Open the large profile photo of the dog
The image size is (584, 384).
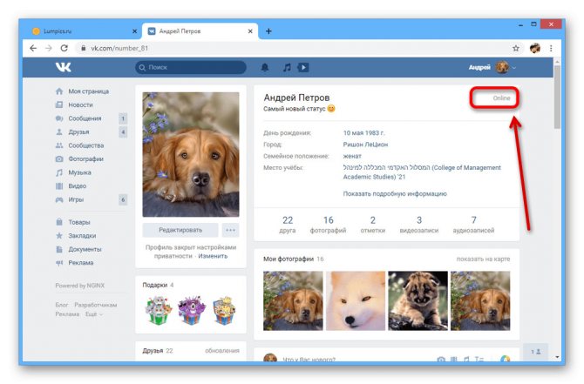(191, 154)
